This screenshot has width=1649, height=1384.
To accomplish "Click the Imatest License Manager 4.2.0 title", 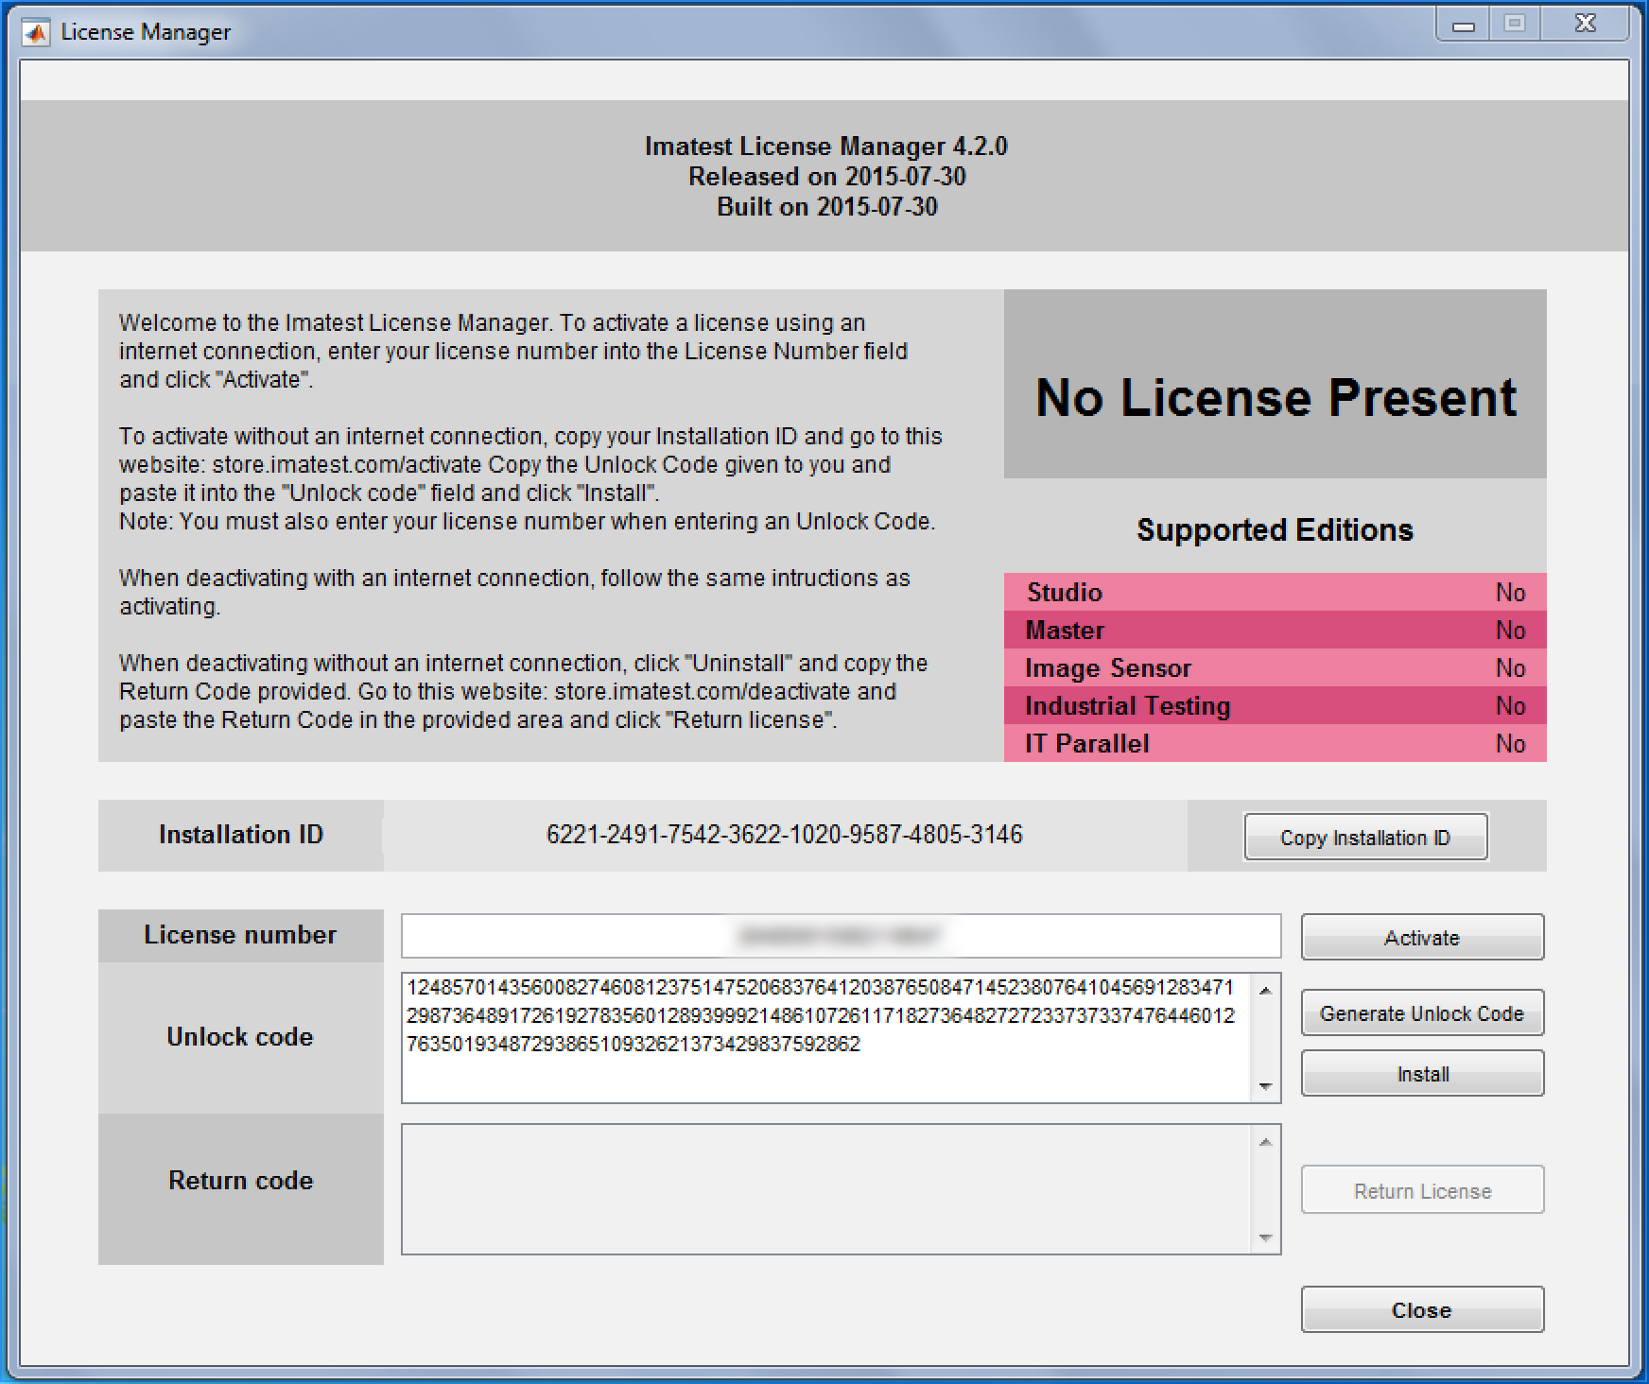I will click(826, 147).
